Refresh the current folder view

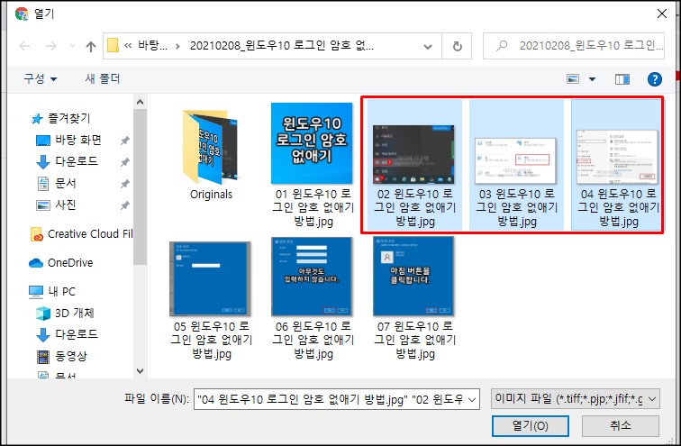click(x=457, y=46)
